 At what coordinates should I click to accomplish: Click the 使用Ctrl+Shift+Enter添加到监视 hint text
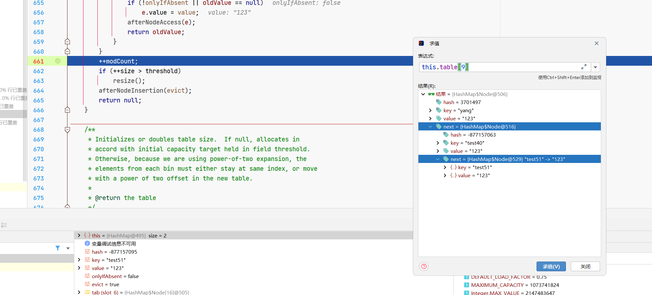[570, 77]
